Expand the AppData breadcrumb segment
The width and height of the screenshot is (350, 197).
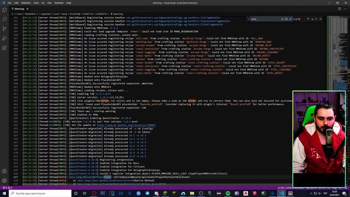[x=45, y=14]
